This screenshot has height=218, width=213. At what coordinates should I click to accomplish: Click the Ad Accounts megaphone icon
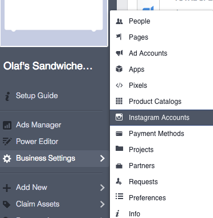(119, 53)
